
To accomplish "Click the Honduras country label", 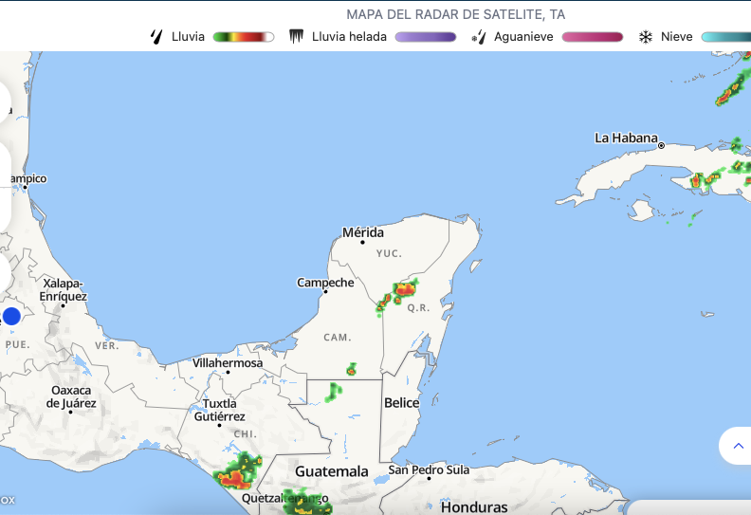I will pyautogui.click(x=474, y=506).
